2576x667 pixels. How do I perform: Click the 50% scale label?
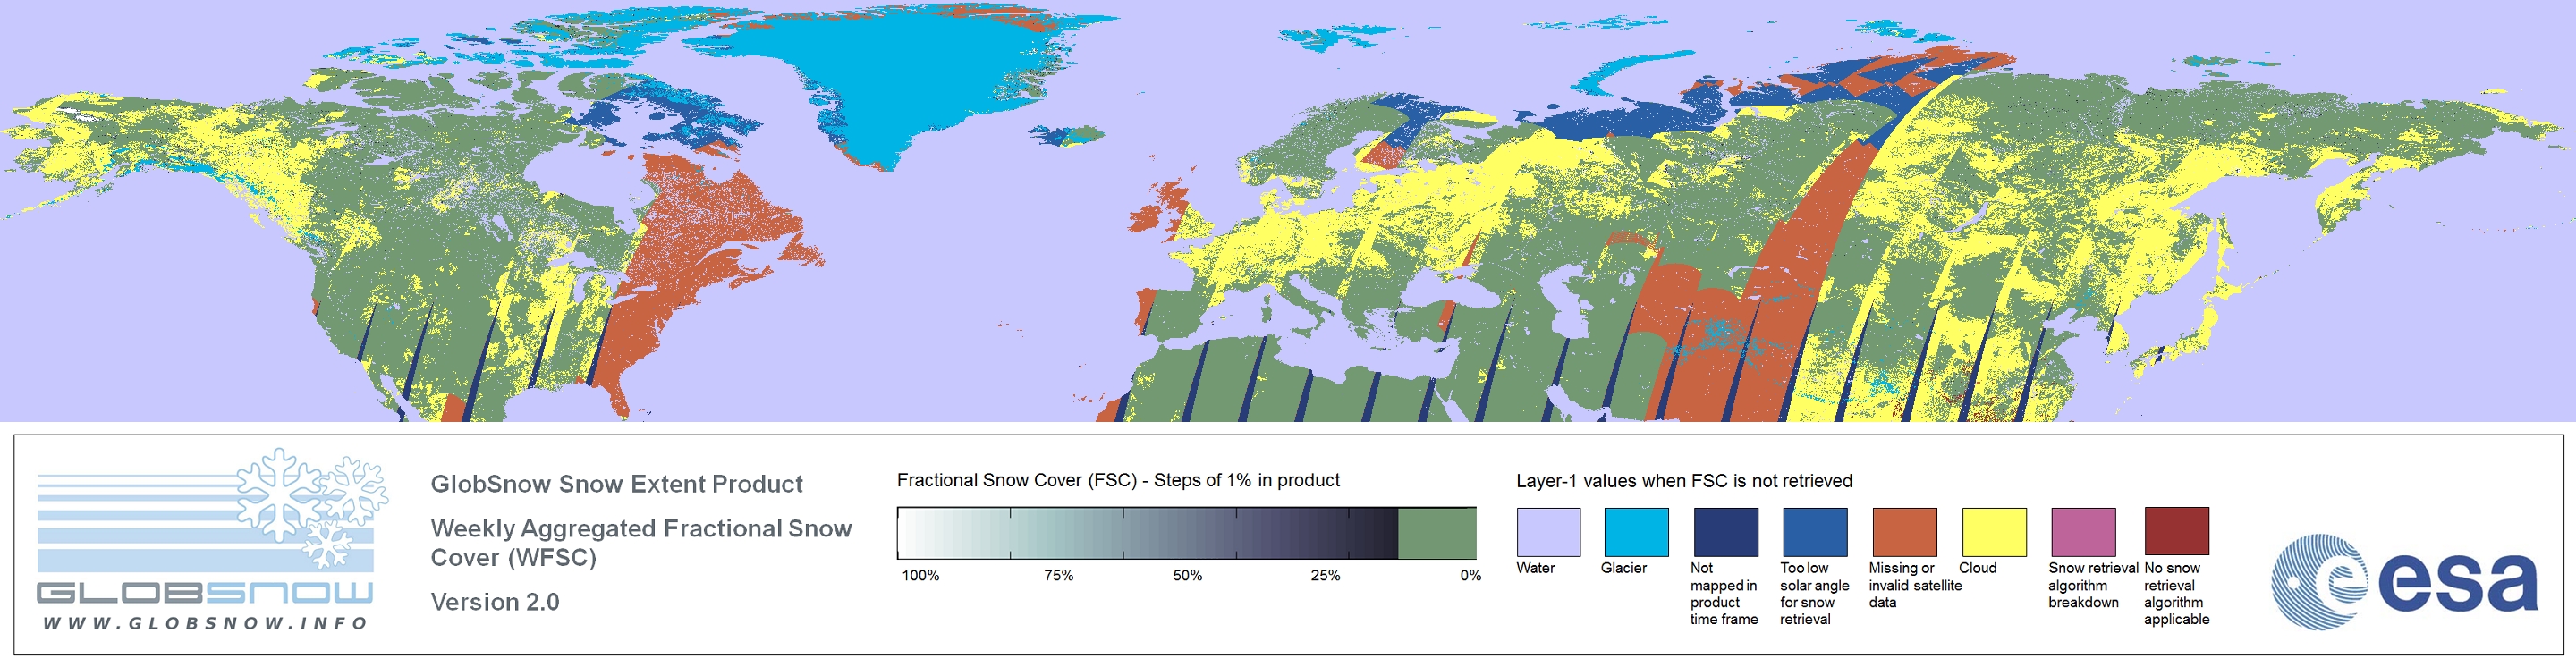pos(1187,575)
